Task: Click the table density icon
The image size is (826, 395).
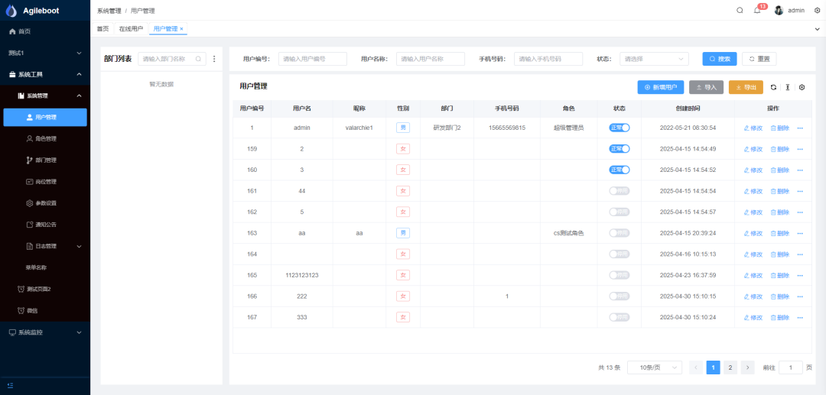Action: 787,88
